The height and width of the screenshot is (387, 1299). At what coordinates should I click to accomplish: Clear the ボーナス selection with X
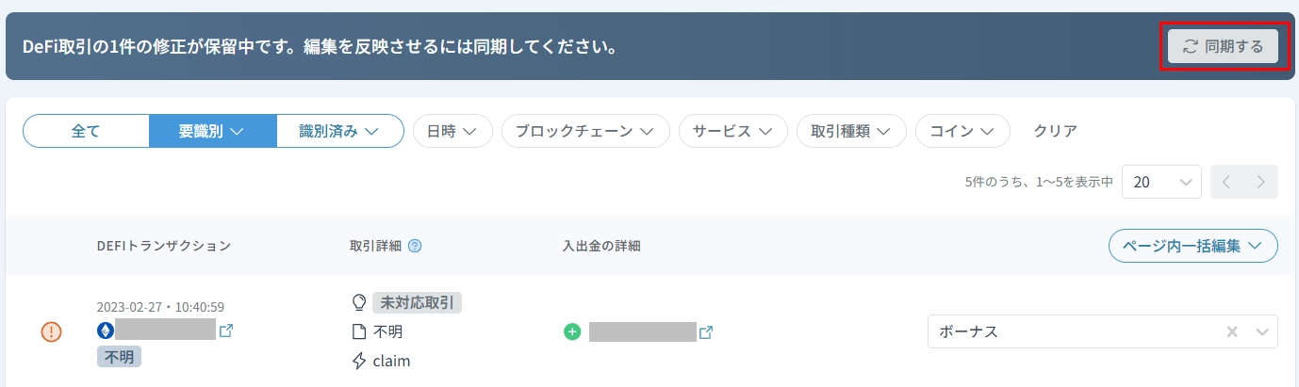click(x=1232, y=331)
